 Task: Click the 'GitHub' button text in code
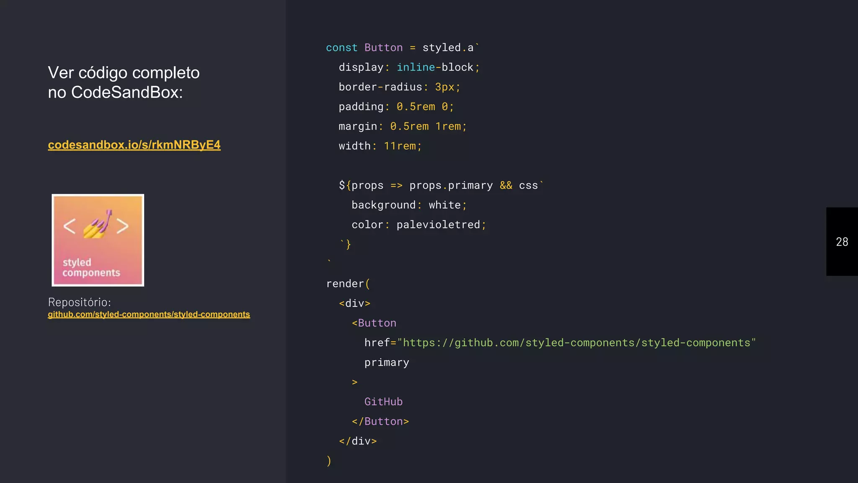383,402
